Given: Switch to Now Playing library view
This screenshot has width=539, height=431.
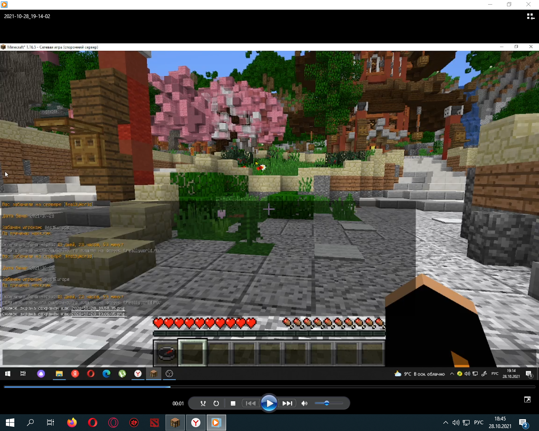Looking at the screenshot, I should pyautogui.click(x=531, y=16).
